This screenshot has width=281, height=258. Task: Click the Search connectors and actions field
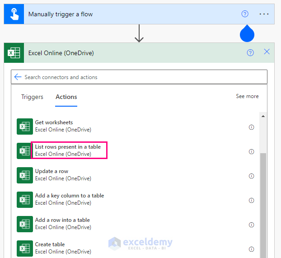tap(139, 77)
